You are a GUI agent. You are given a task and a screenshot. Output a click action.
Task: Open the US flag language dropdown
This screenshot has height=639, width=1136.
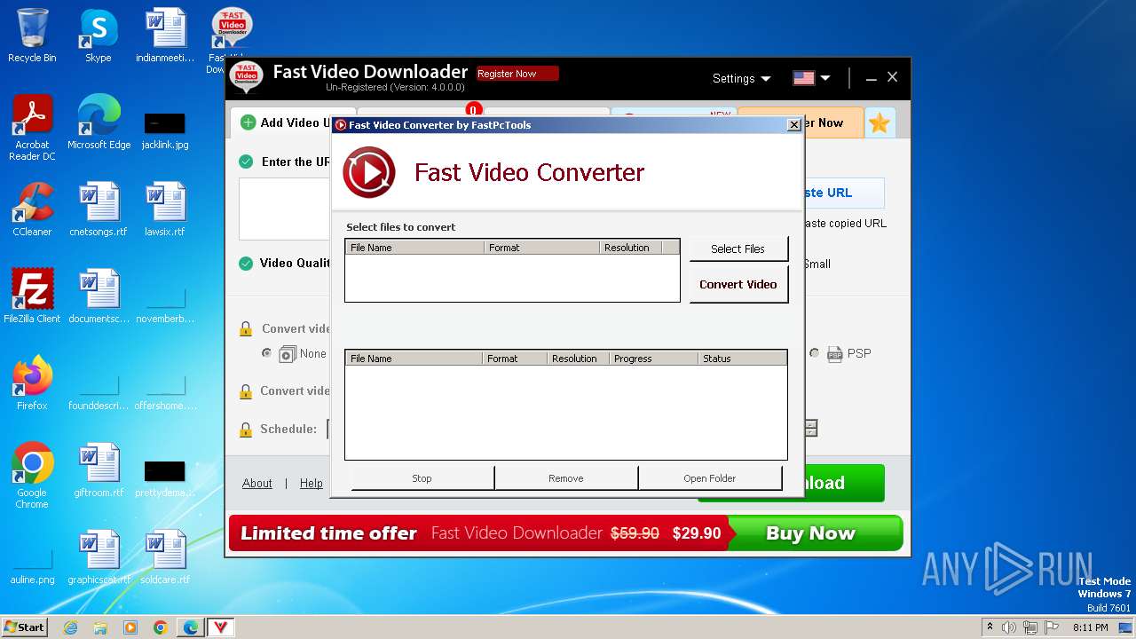[x=811, y=78]
